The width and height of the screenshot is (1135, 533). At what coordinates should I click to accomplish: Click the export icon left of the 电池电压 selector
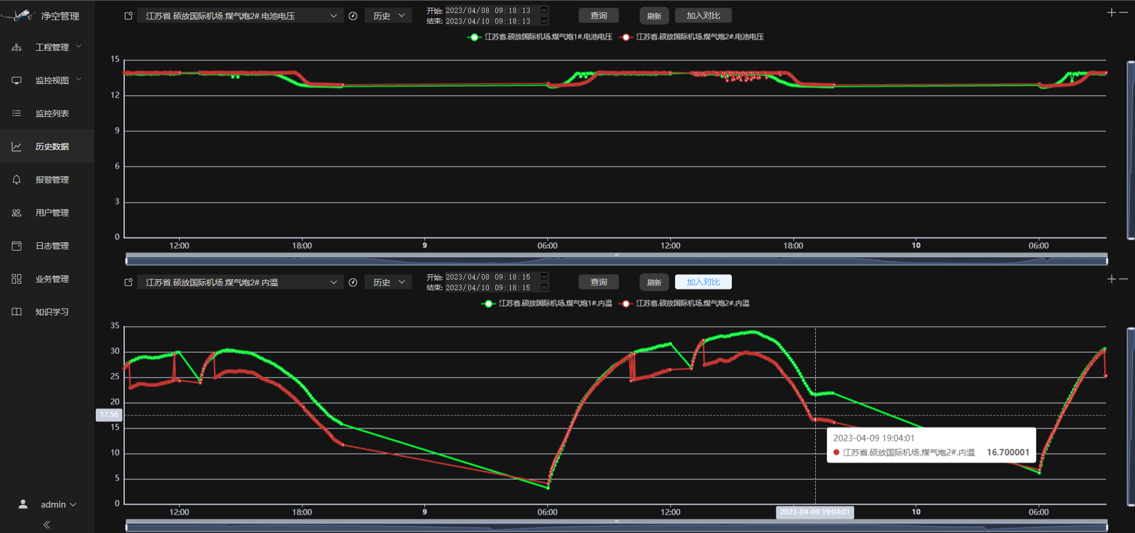pyautogui.click(x=128, y=16)
